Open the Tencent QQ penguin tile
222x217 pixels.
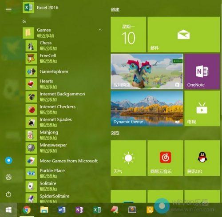[202, 158]
